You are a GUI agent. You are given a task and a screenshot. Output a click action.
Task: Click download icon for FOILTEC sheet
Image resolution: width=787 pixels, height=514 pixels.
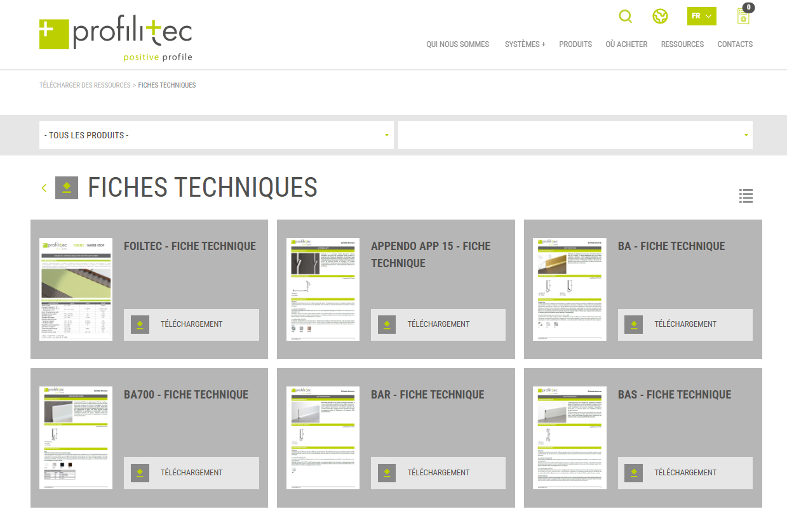click(140, 324)
